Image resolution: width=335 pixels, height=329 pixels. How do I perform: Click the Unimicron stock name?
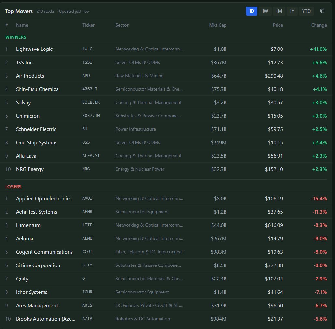28,116
